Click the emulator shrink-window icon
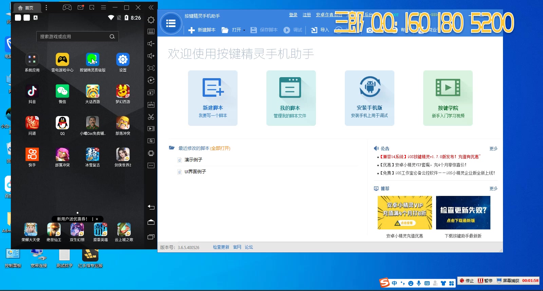The height and width of the screenshot is (291, 543). pos(92,7)
